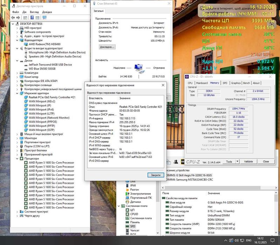Viewport: 280px width, 245px height.
Task: Click the JetFlash Transcend 64GB USB icon
Action: (x=26, y=65)
